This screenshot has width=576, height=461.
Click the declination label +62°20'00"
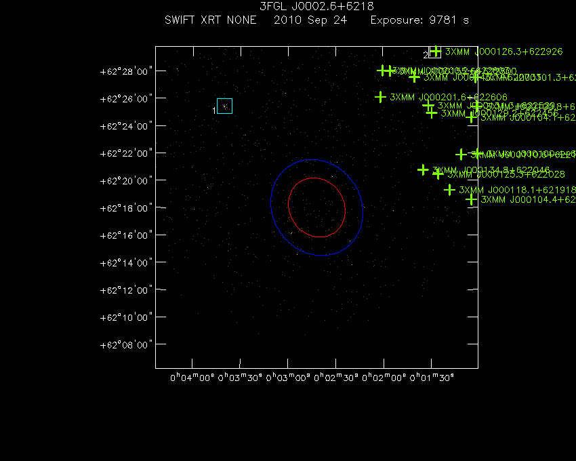click(126, 181)
